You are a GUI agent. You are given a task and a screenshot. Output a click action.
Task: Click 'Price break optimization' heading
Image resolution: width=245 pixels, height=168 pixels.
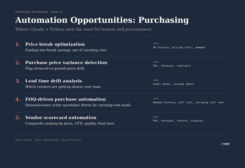55,44
